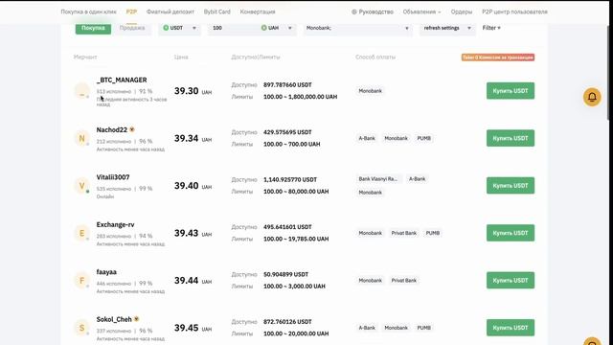Click 1,140.925770 USDT available amount
The width and height of the screenshot is (613, 345).
point(290,179)
